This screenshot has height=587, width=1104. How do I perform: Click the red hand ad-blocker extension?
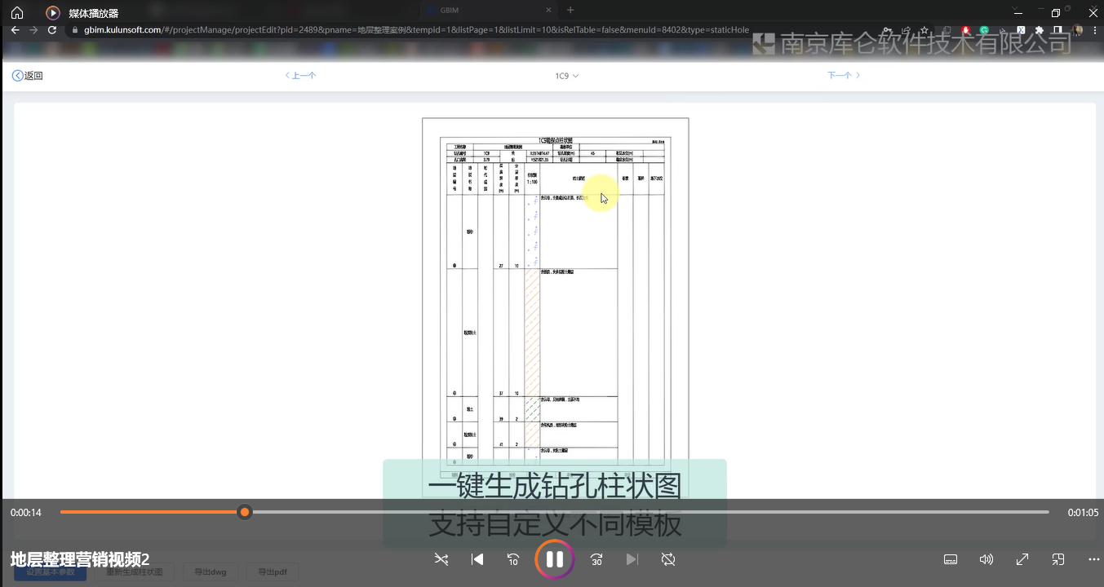tap(965, 30)
